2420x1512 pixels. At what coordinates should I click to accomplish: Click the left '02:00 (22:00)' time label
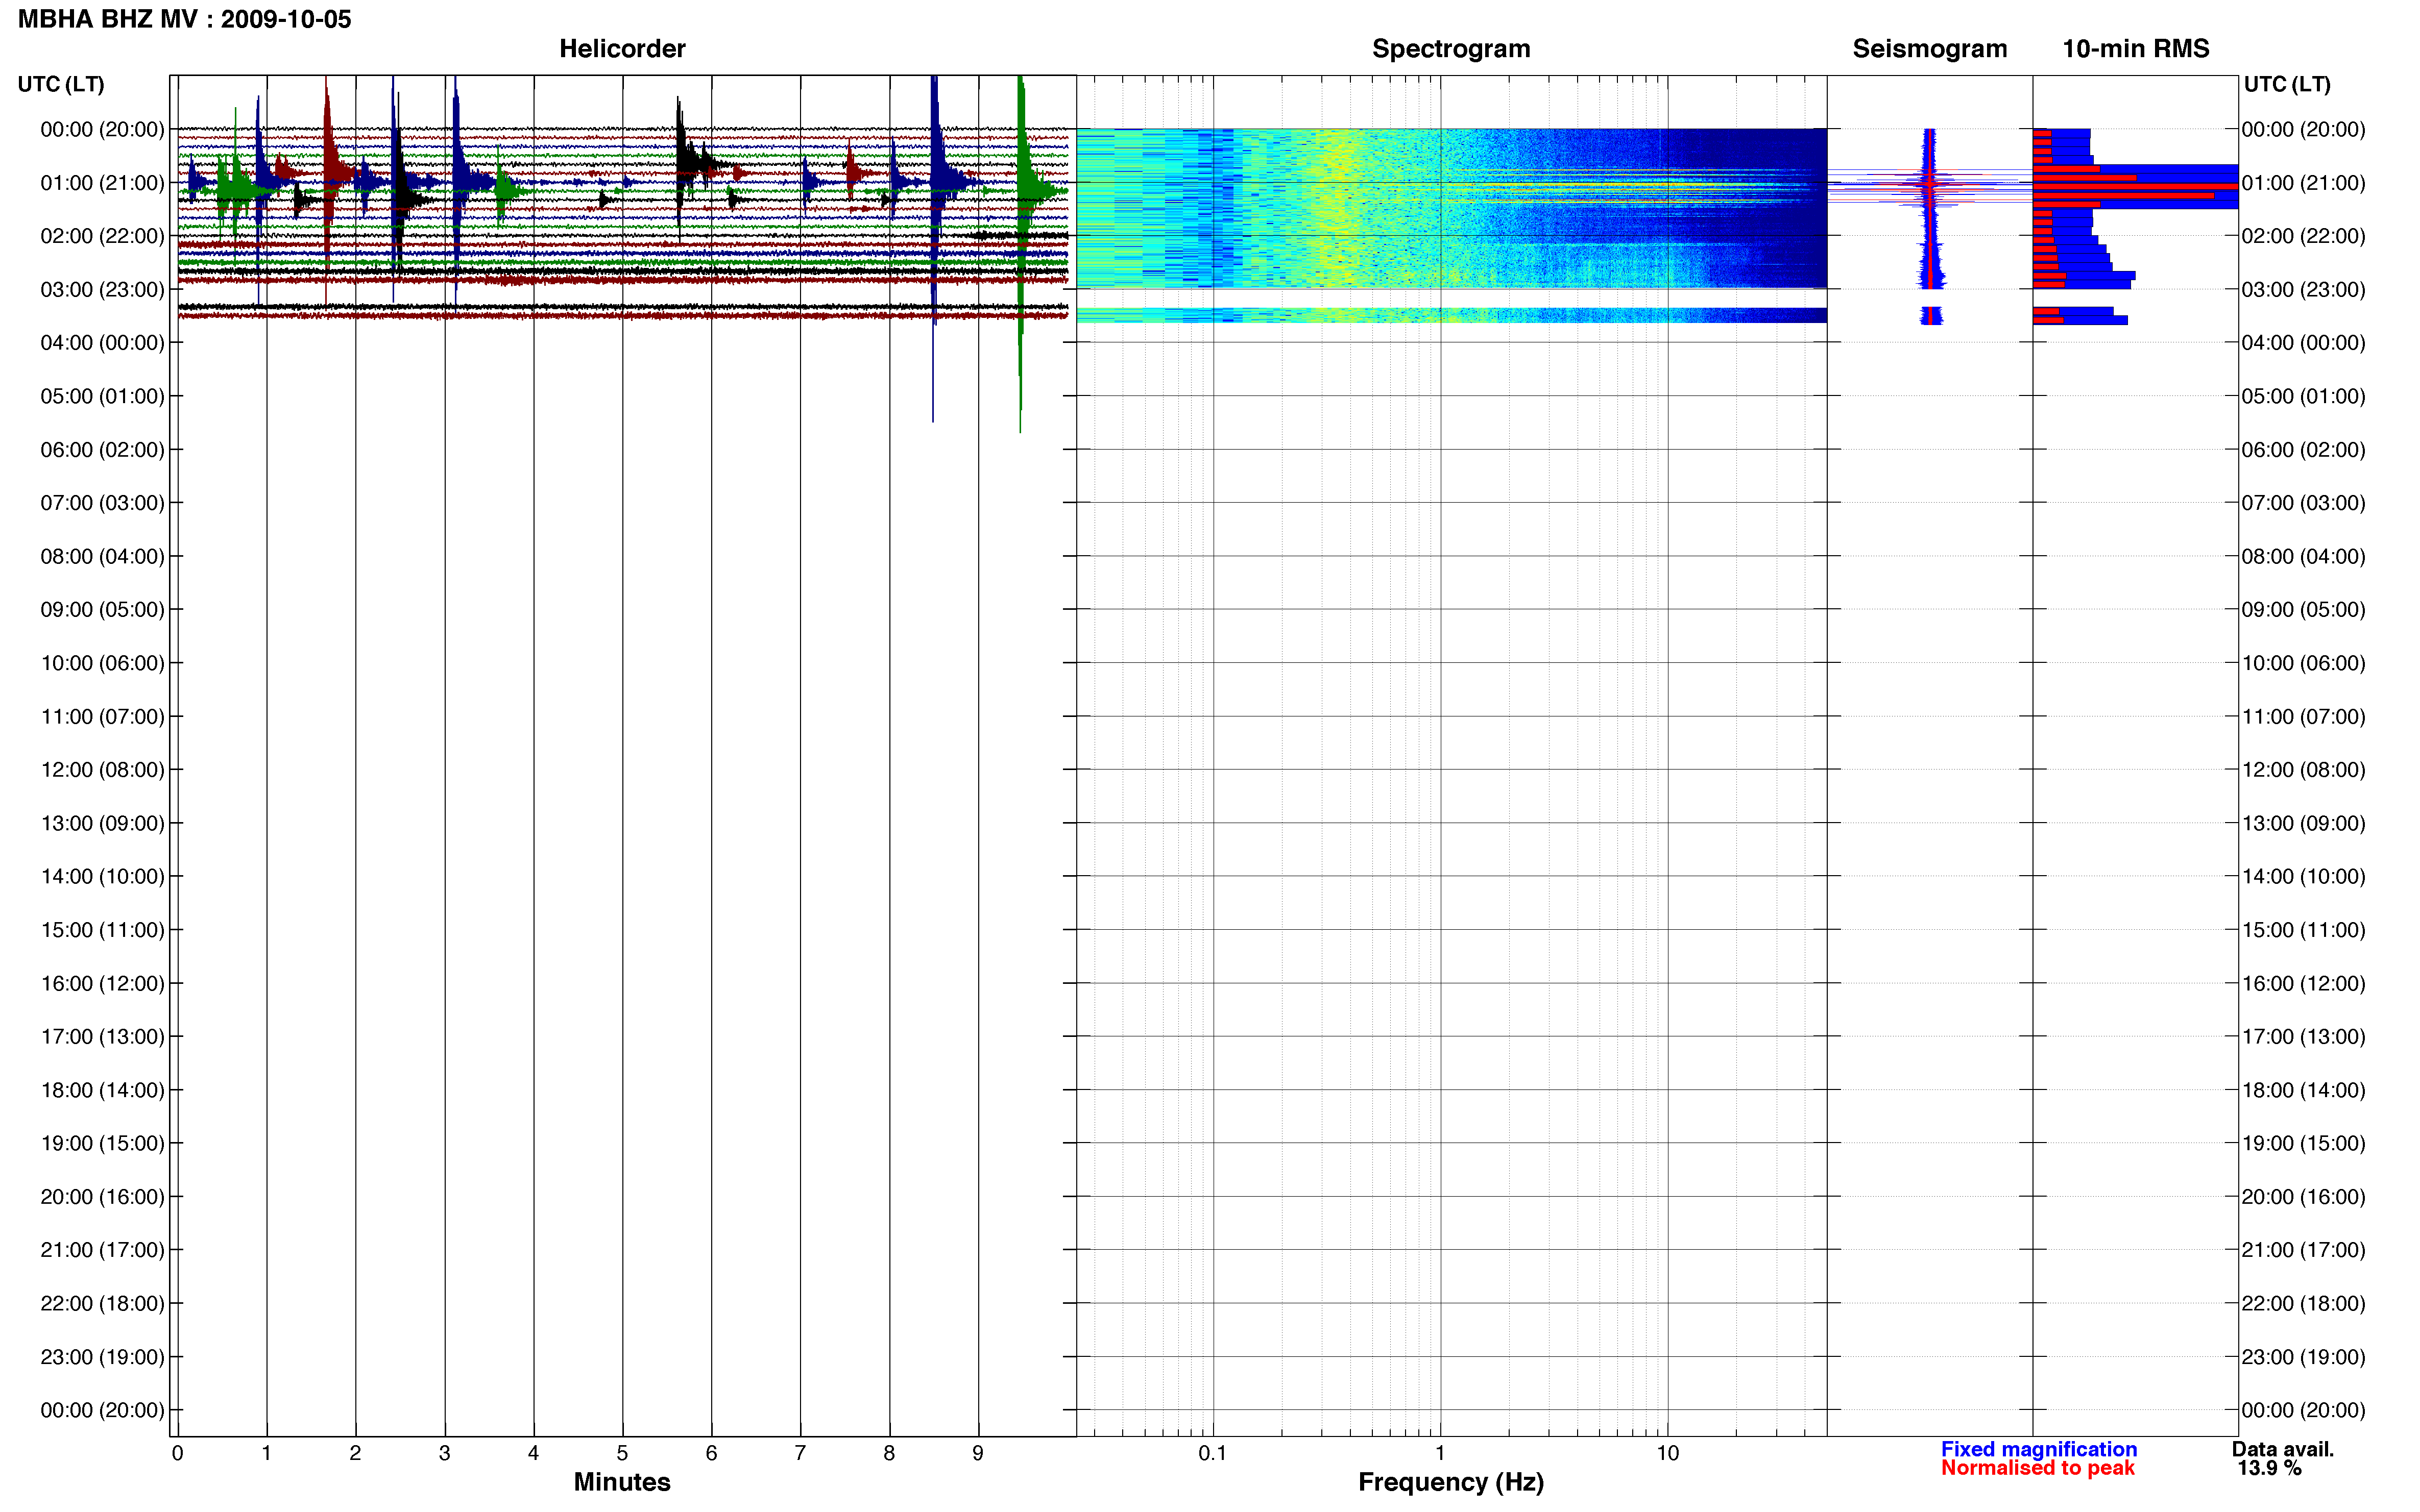102,236
